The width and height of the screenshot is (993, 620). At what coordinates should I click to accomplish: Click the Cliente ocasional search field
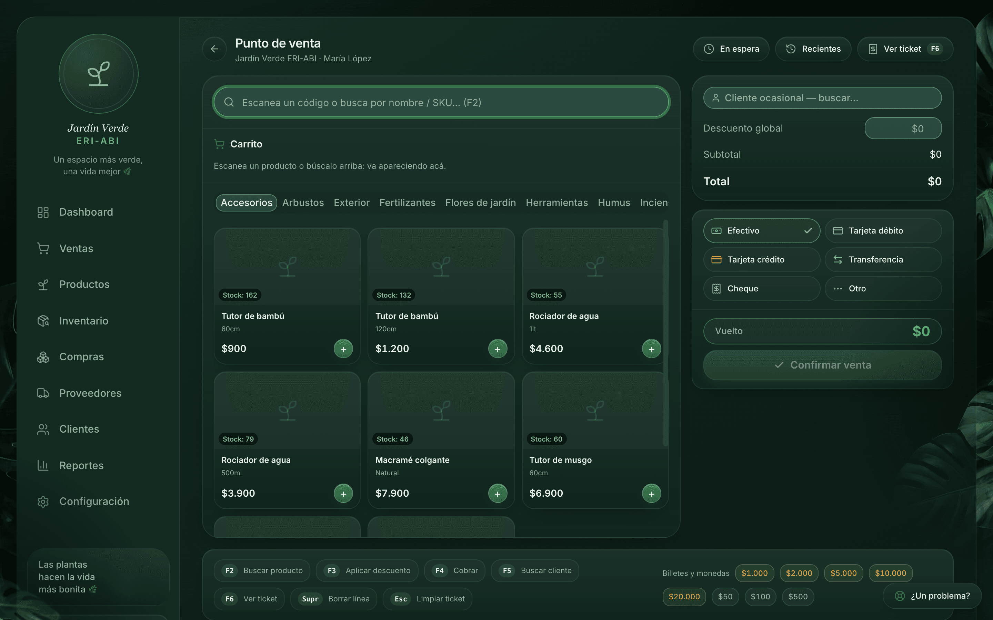[x=822, y=98]
